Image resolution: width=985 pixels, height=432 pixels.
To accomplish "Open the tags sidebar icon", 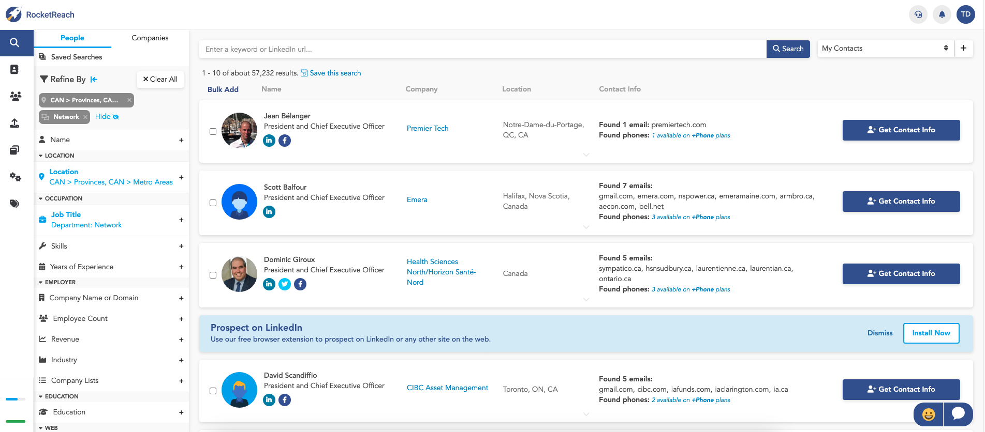I will pyautogui.click(x=14, y=204).
